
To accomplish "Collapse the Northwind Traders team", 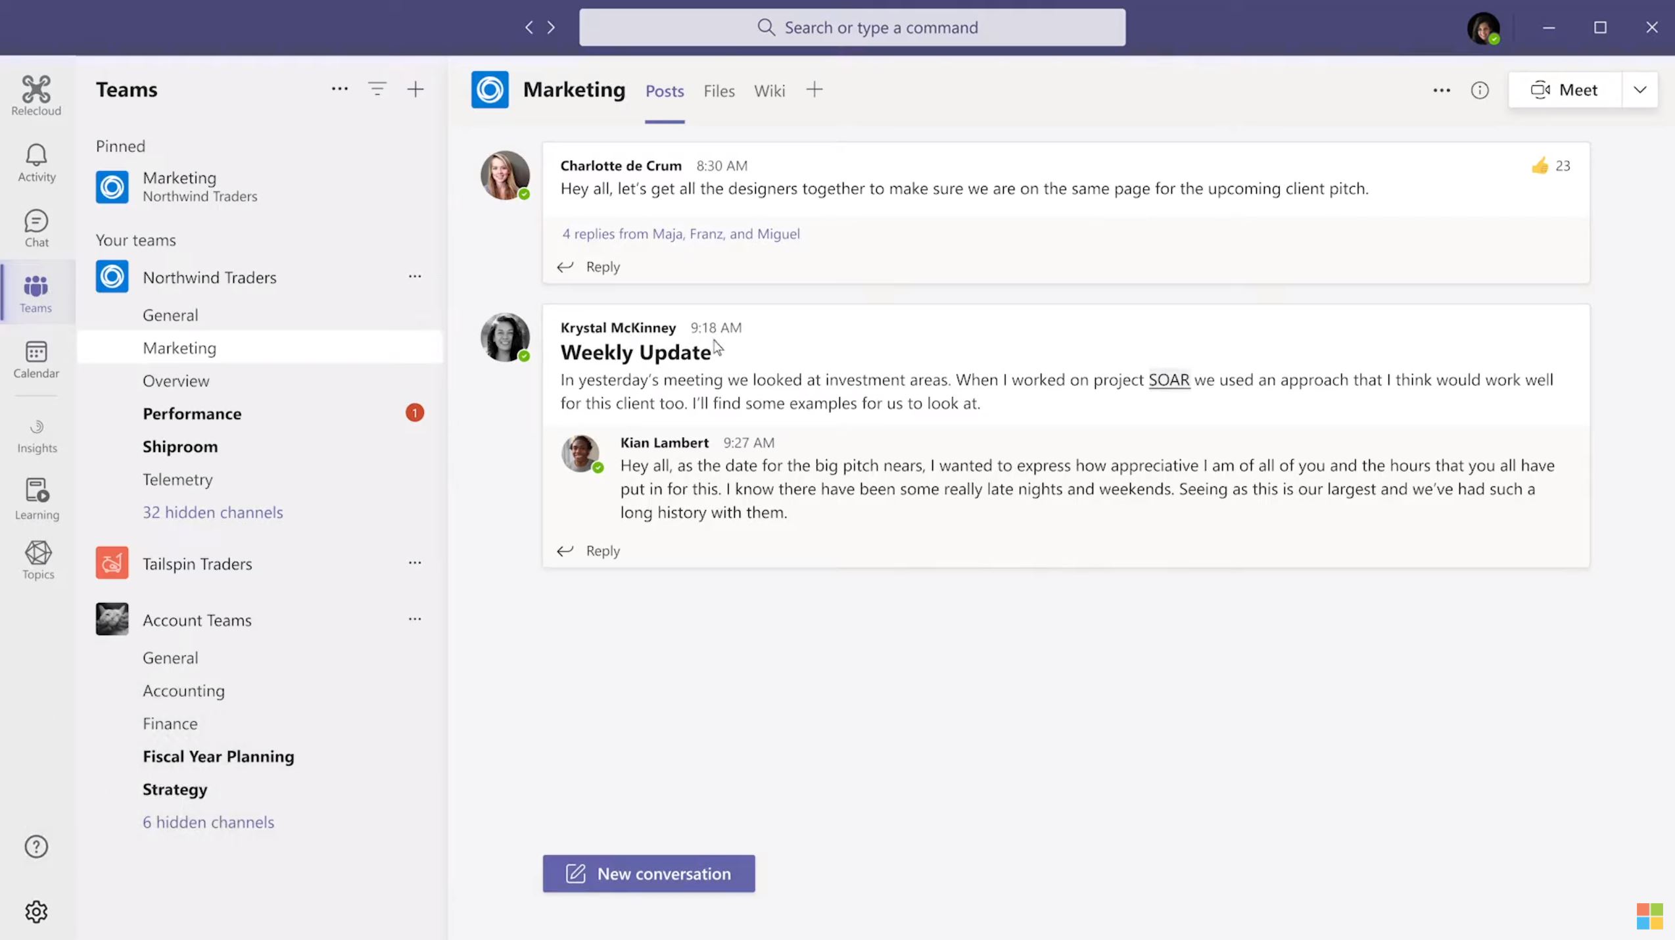I will coord(210,277).
